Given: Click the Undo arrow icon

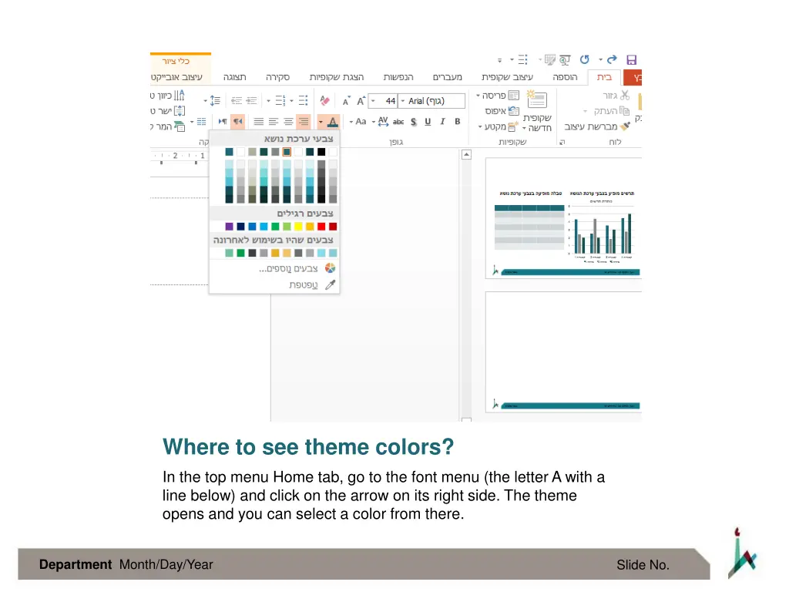Looking at the screenshot, I should tap(584, 60).
